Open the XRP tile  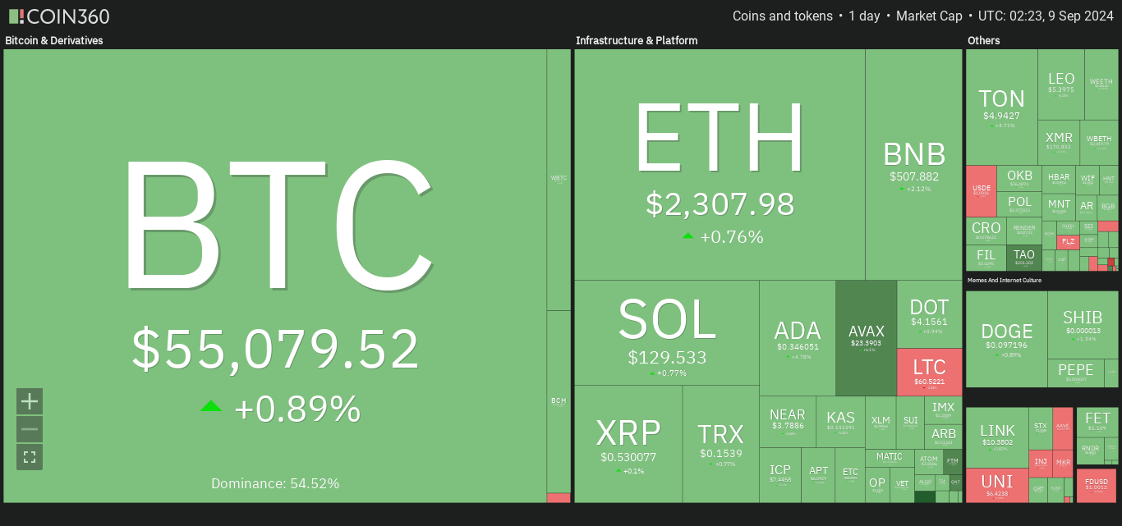(x=628, y=444)
